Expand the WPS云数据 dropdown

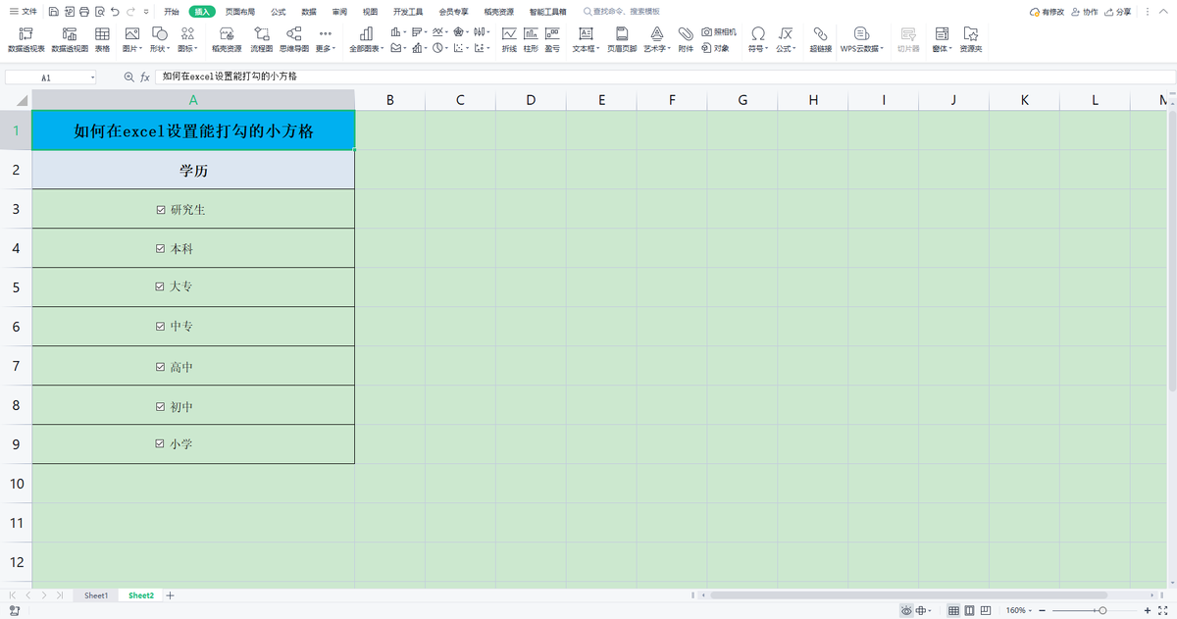(861, 39)
